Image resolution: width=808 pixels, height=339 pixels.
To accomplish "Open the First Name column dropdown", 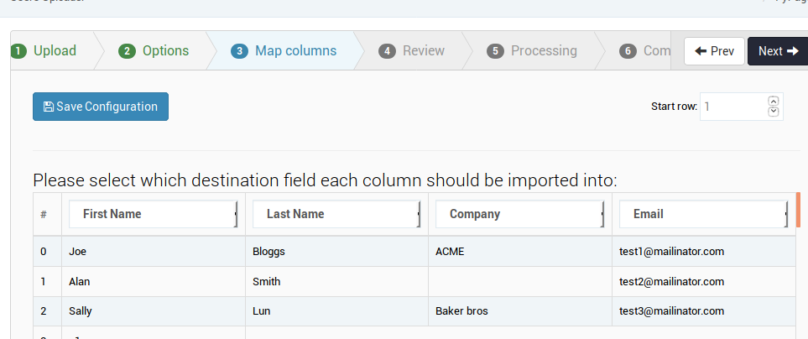I will tap(154, 214).
